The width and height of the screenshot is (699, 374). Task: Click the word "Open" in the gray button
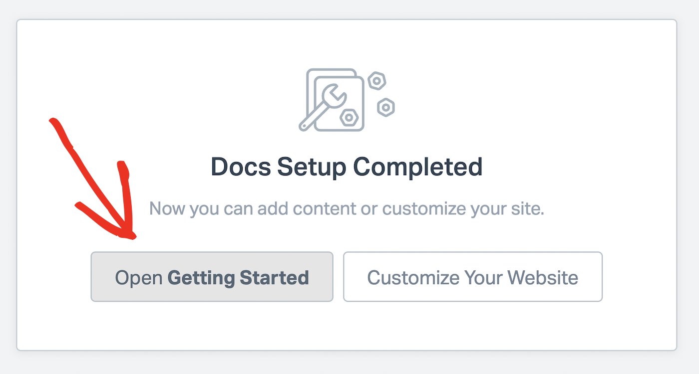[x=139, y=278]
